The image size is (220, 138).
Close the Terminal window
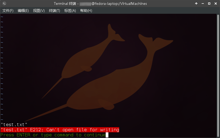pos(216,4)
